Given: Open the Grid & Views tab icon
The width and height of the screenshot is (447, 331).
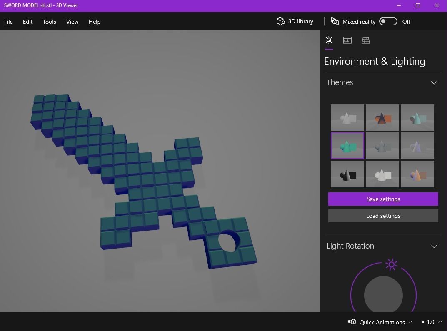Looking at the screenshot, I should tap(366, 40).
